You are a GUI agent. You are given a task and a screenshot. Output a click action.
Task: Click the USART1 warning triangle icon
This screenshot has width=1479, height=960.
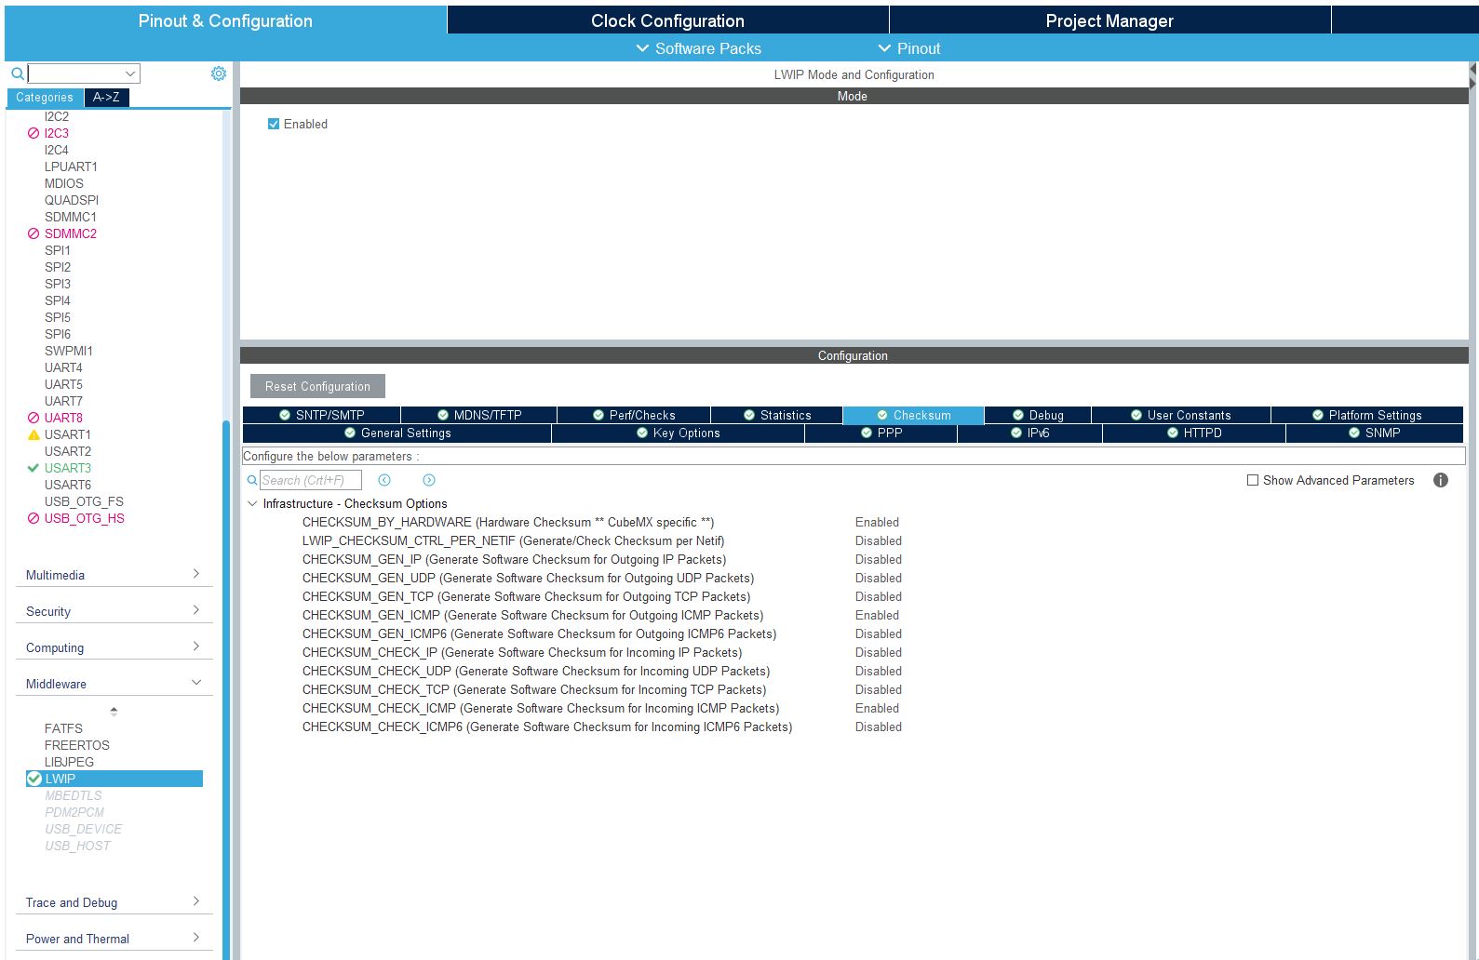pyautogui.click(x=34, y=434)
